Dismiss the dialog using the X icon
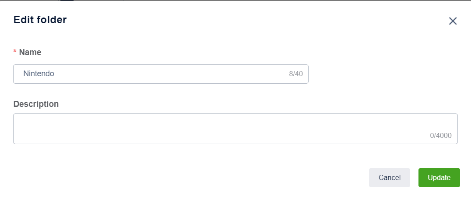 (453, 21)
